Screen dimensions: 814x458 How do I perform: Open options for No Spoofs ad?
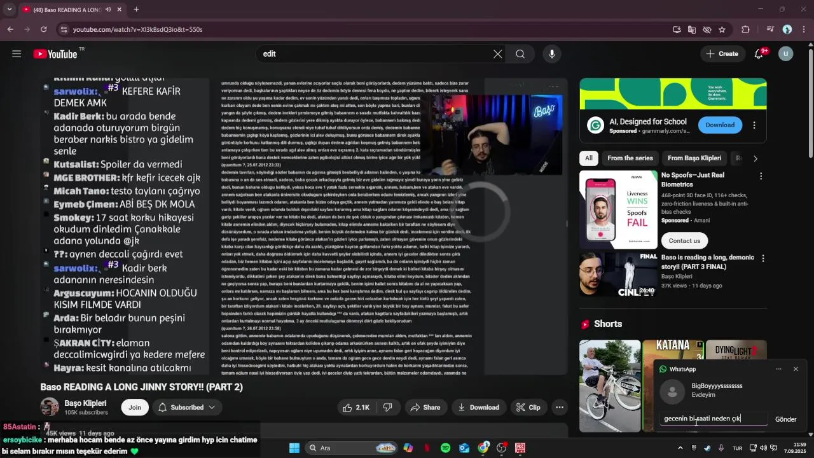coord(761,176)
